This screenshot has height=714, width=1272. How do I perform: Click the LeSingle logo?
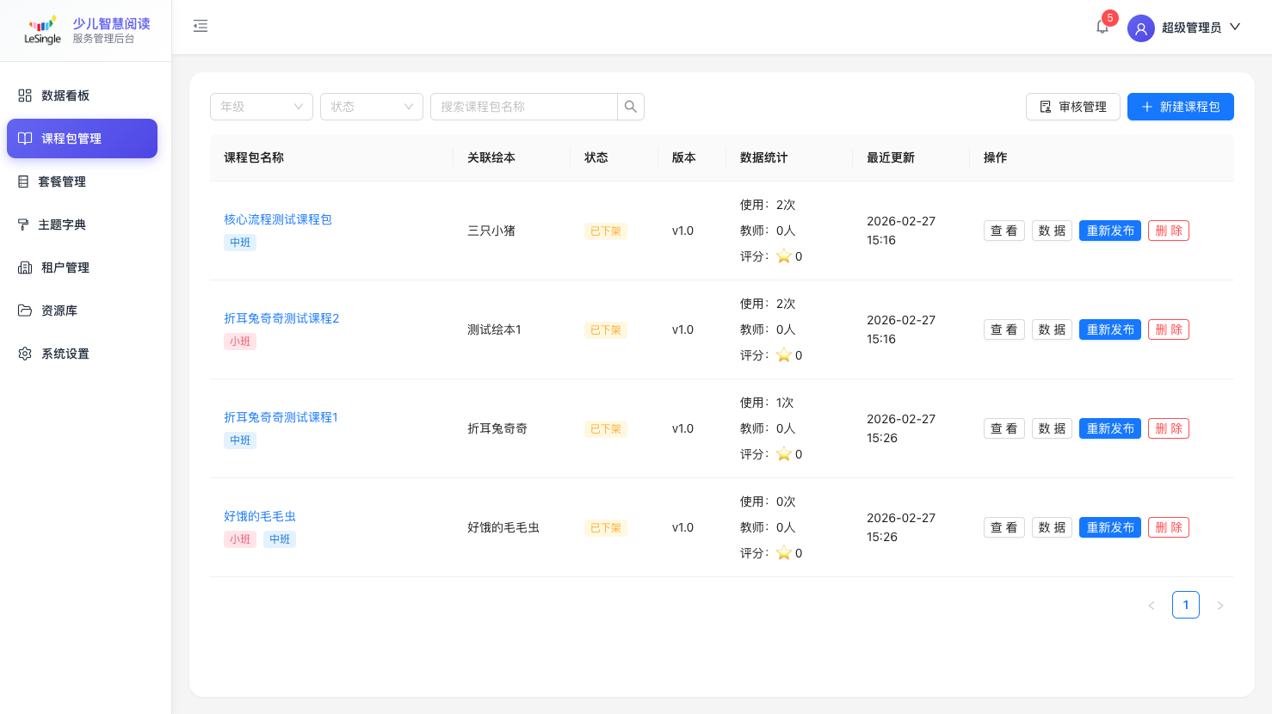43,30
